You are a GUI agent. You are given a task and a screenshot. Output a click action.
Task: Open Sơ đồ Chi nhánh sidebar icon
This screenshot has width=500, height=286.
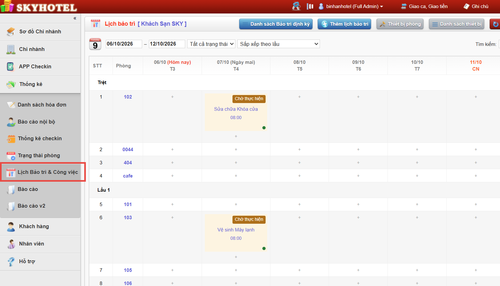point(11,31)
